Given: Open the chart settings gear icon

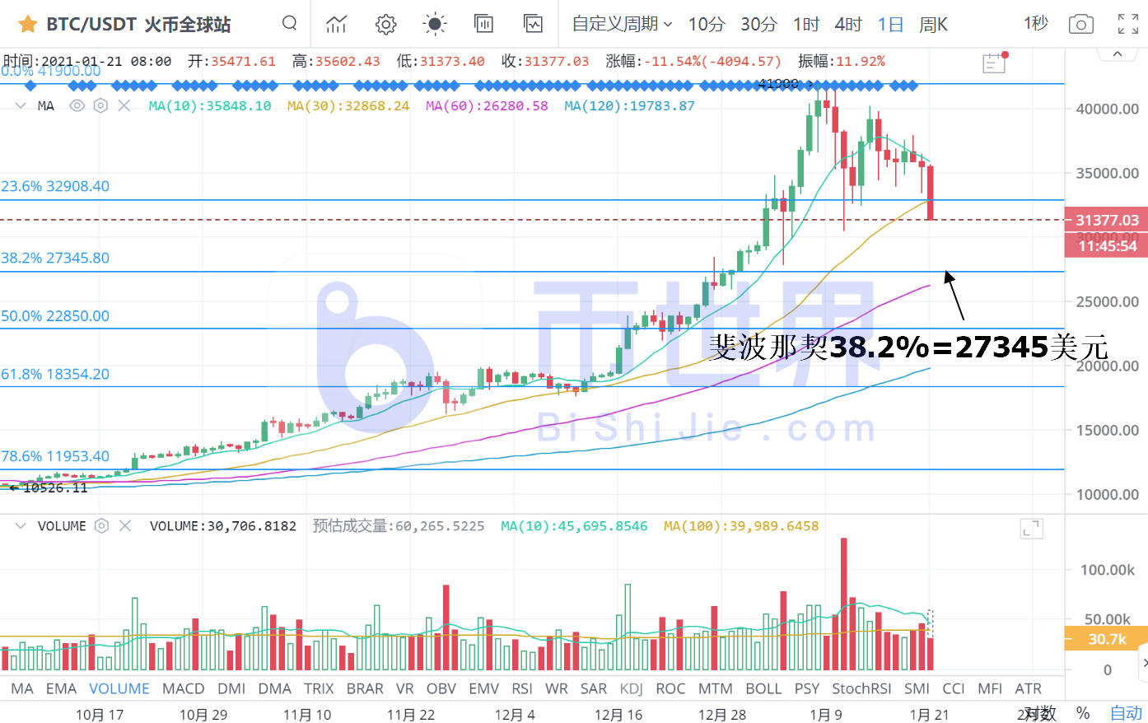Looking at the screenshot, I should coord(385,24).
